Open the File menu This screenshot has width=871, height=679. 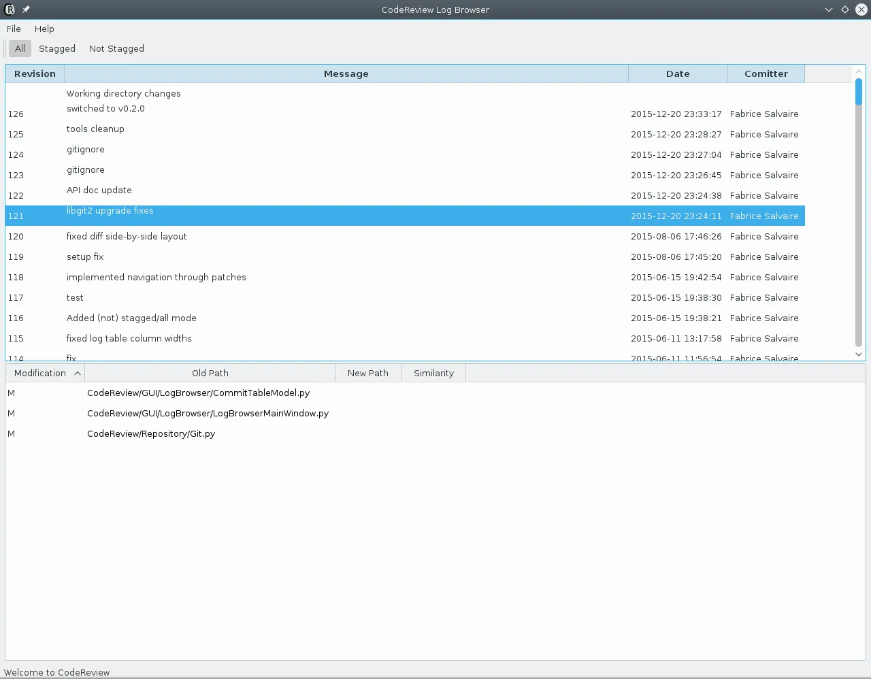(14, 29)
